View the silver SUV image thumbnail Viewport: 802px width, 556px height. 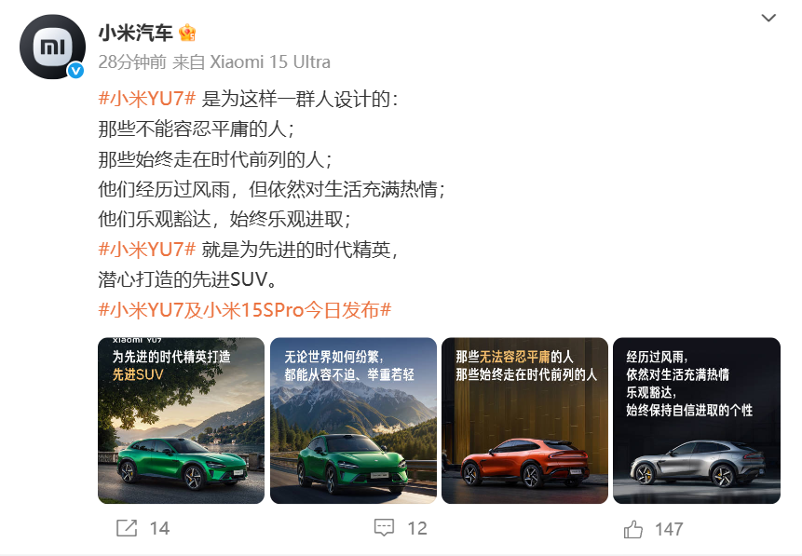(697, 420)
